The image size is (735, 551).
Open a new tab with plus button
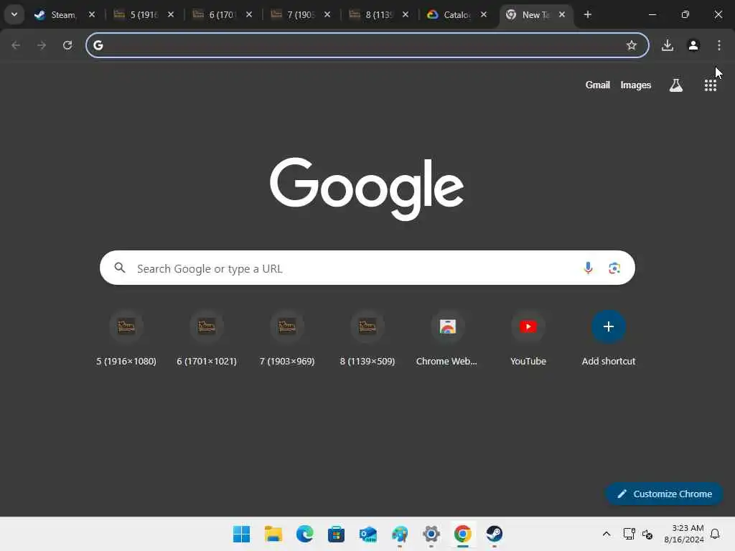pos(587,14)
